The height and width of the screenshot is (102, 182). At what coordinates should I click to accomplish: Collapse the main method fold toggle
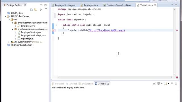tap(56, 25)
